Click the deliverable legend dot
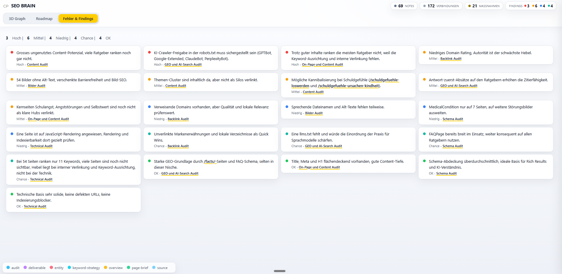The height and width of the screenshot is (274, 562). pos(25,268)
